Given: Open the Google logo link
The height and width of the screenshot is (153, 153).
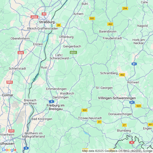Looking at the screenshot, I should [9, 150].
